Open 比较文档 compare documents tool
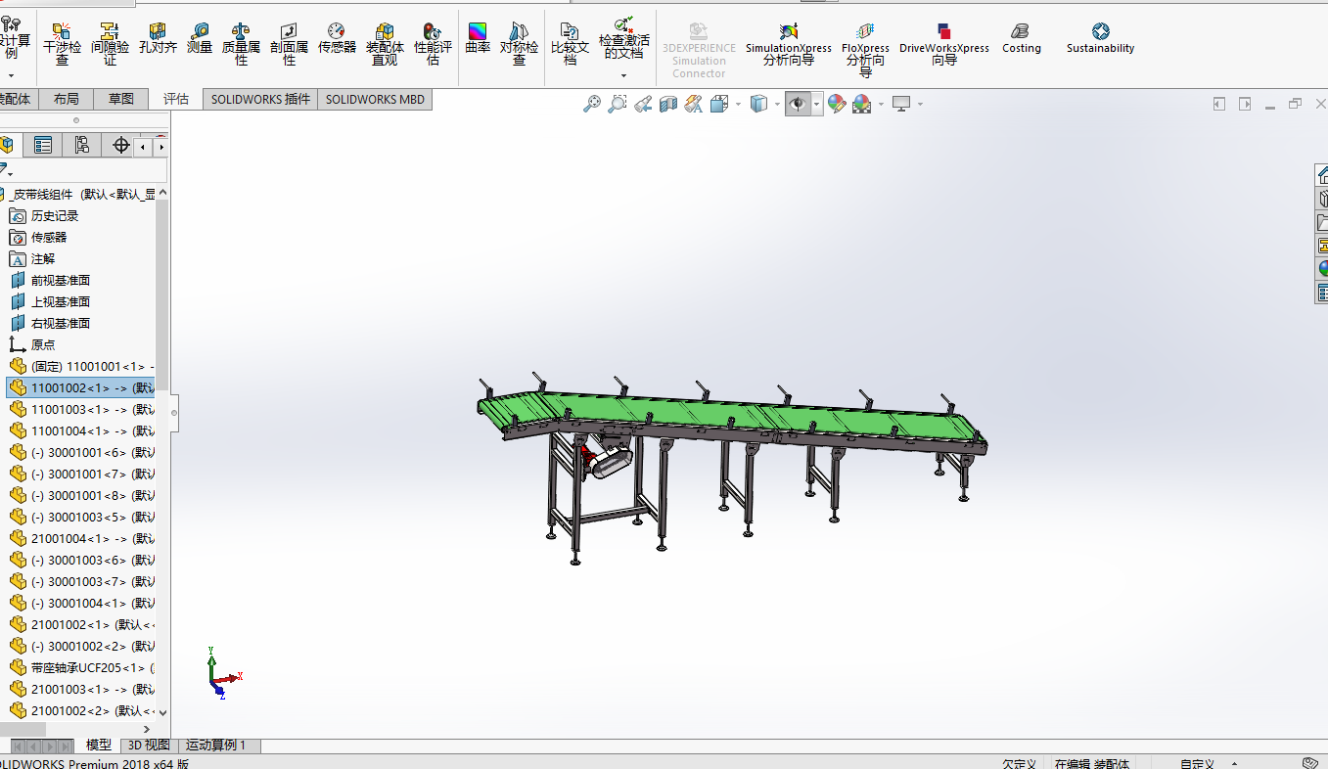This screenshot has width=1328, height=769. click(x=570, y=45)
